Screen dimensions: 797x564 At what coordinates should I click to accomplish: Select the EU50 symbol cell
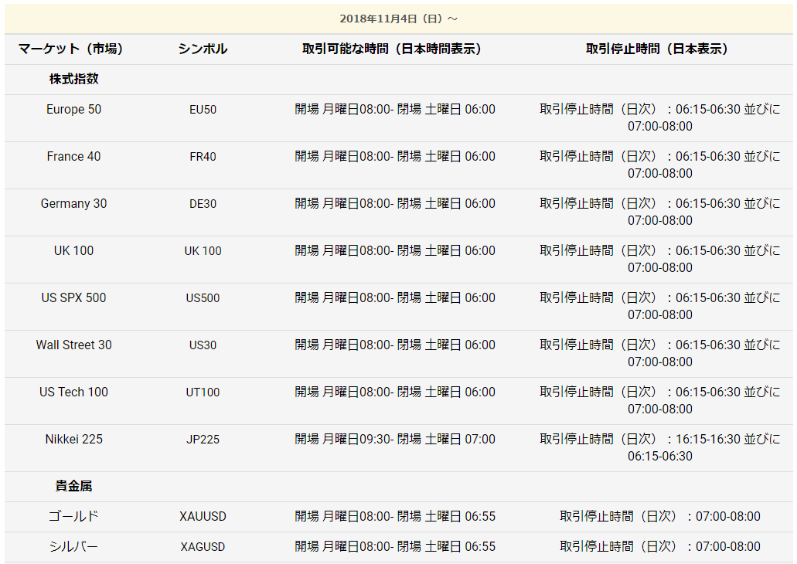coord(203,109)
